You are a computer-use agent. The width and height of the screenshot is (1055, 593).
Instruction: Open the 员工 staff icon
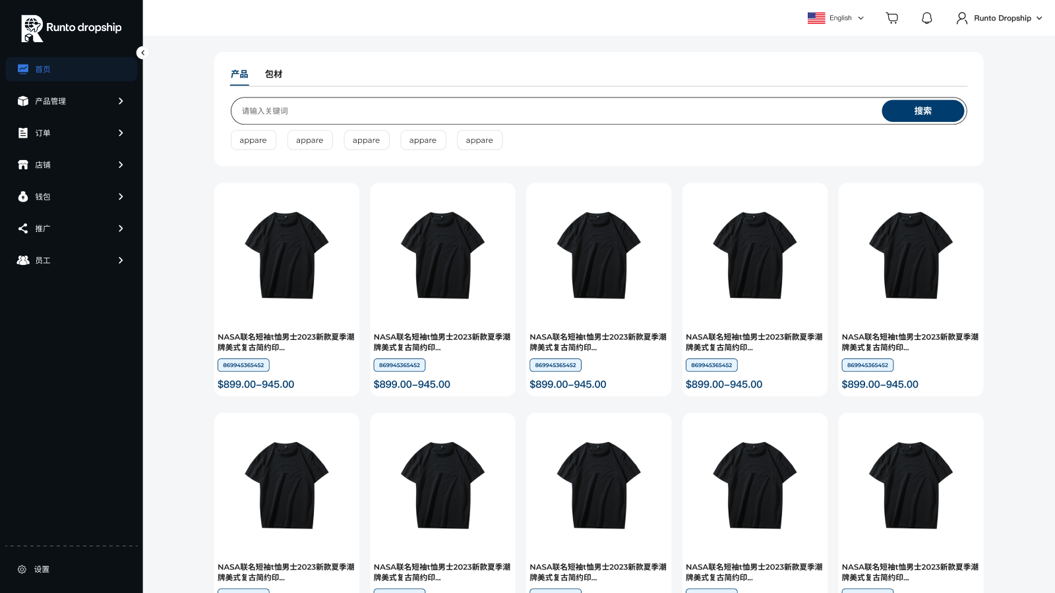click(23, 260)
